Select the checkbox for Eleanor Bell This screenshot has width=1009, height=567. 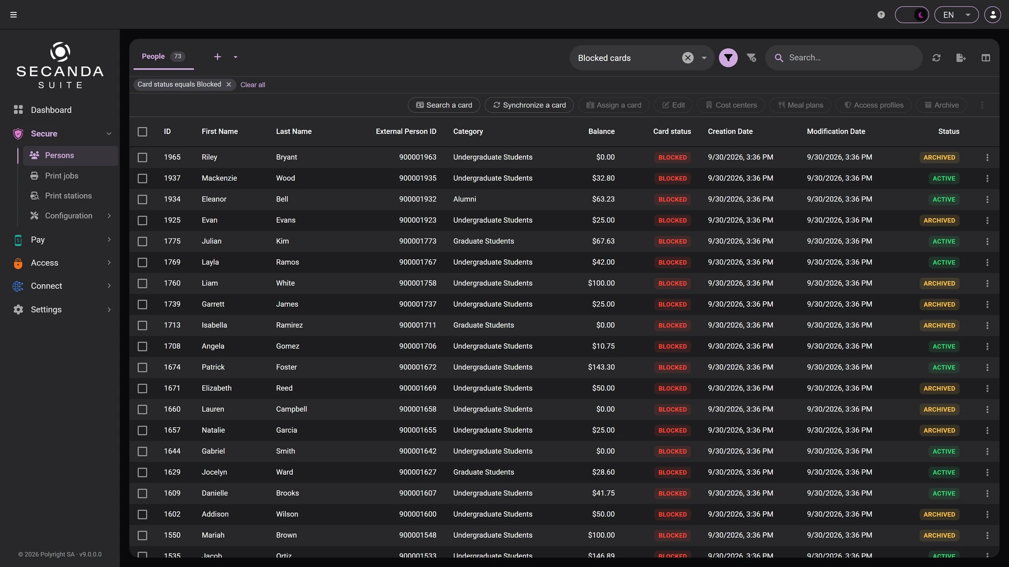coord(142,199)
